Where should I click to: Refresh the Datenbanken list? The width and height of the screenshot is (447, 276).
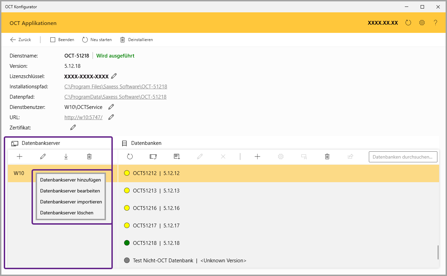pyautogui.click(x=130, y=156)
